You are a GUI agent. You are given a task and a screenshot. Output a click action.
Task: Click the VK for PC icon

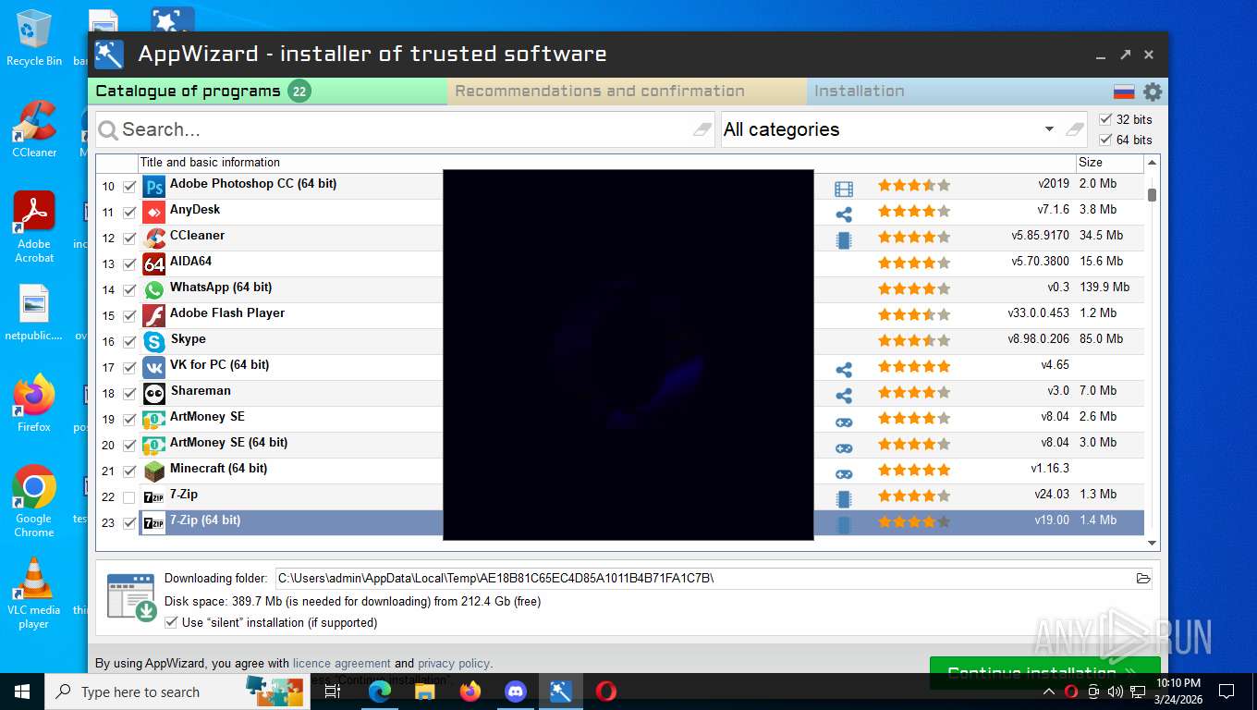(x=154, y=368)
